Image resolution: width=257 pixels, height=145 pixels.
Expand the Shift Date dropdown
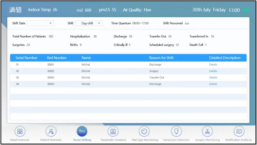(x=40, y=23)
